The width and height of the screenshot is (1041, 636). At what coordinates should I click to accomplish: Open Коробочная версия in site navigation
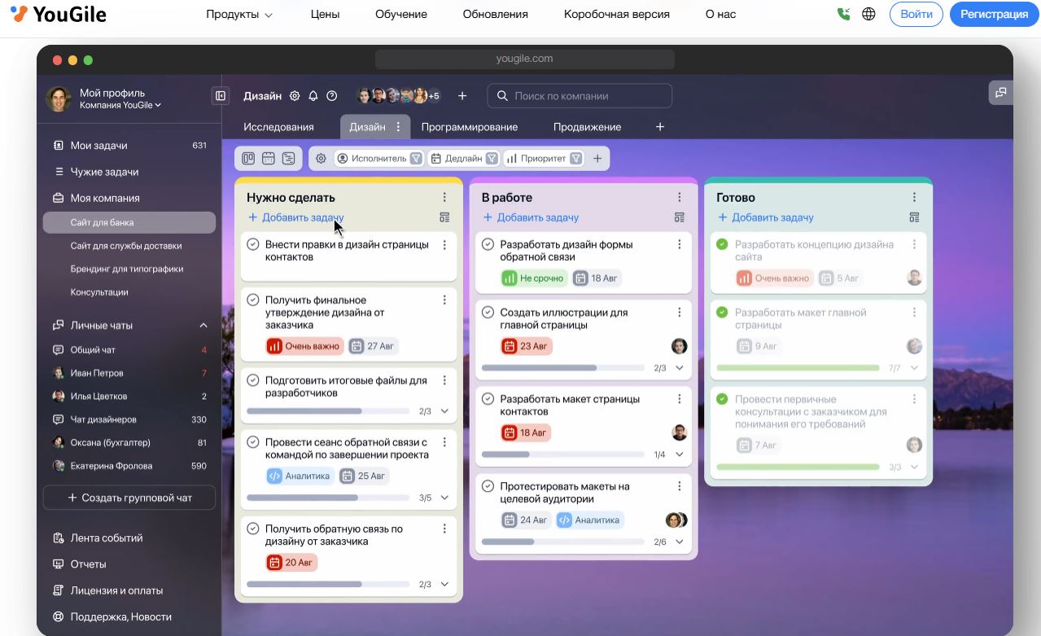(617, 14)
